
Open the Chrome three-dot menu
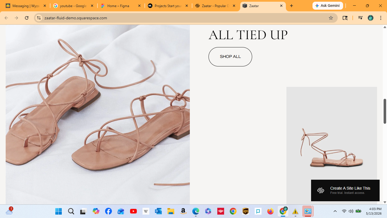(380, 18)
